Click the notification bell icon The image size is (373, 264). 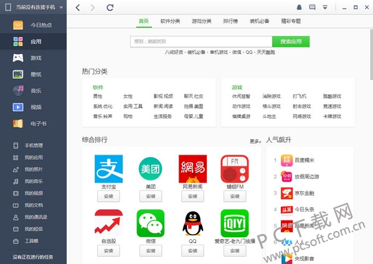(300, 7)
